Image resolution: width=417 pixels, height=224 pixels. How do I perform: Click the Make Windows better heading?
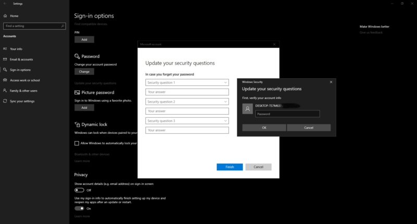[374, 27]
